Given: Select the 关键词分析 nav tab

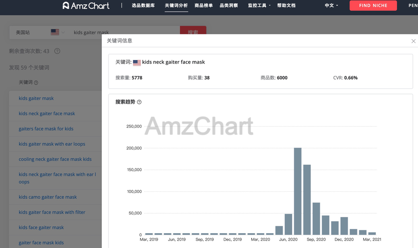Looking at the screenshot, I should point(176,5).
